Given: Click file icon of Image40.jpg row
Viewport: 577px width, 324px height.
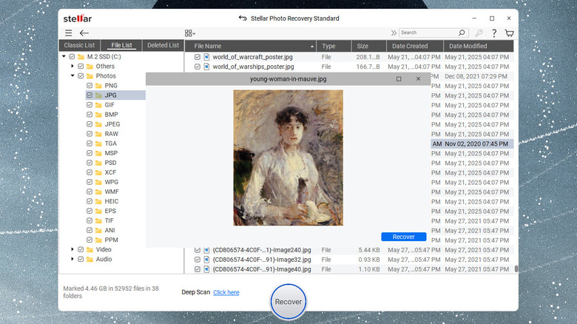Looking at the screenshot, I should tap(207, 269).
